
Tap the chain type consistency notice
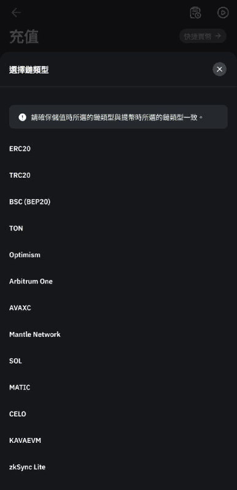click(x=118, y=117)
